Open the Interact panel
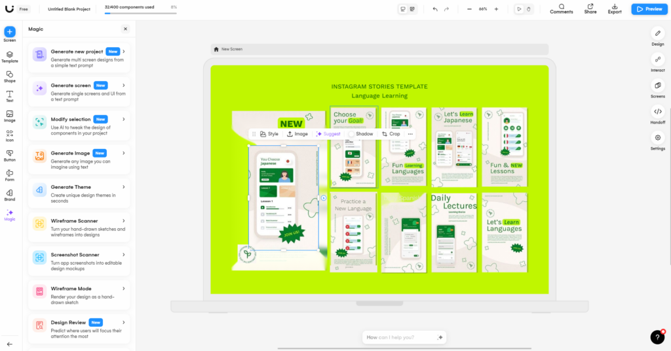Screen dimensions: 671x351 (657, 62)
